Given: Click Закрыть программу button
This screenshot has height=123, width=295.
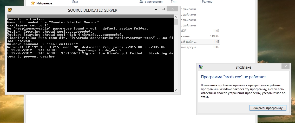Looking at the screenshot, I should coord(268,108).
